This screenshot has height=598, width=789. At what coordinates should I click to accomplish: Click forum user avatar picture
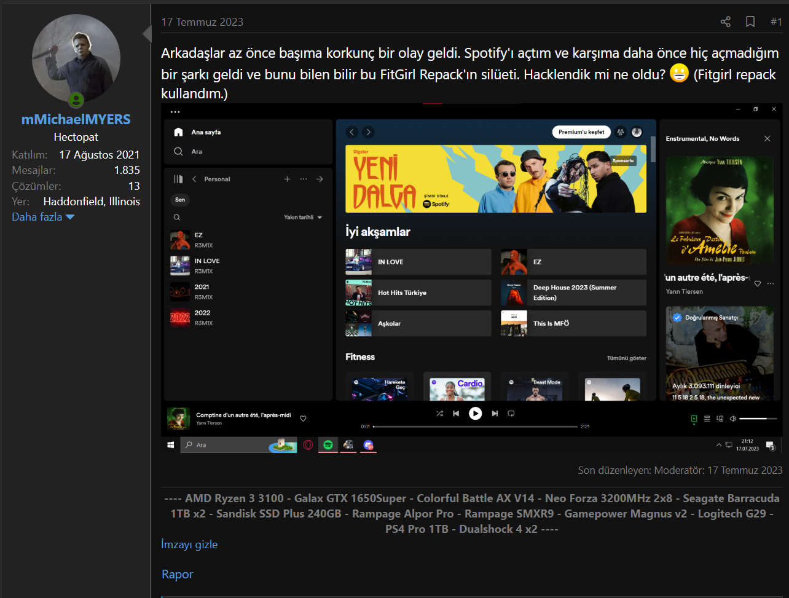[x=76, y=59]
